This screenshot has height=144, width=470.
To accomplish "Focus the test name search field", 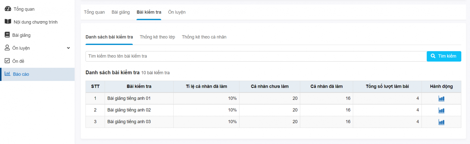I will (256, 56).
